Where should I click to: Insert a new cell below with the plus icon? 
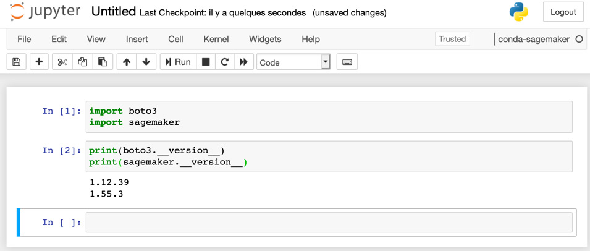click(x=39, y=62)
